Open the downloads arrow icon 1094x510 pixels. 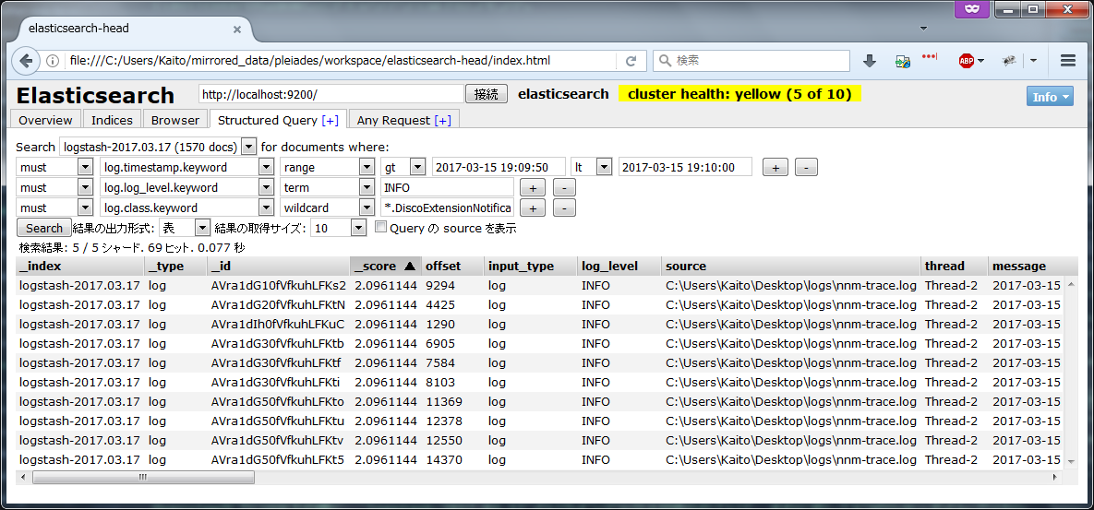[x=870, y=61]
